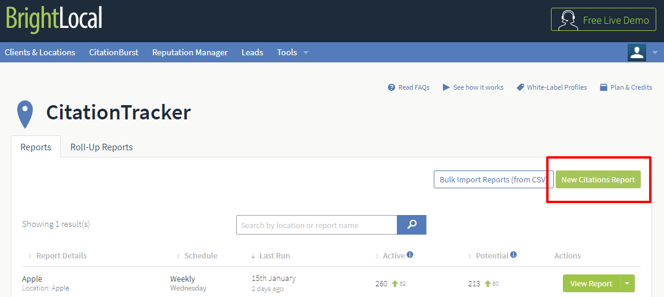Click the "2 days ago" text

(267, 289)
